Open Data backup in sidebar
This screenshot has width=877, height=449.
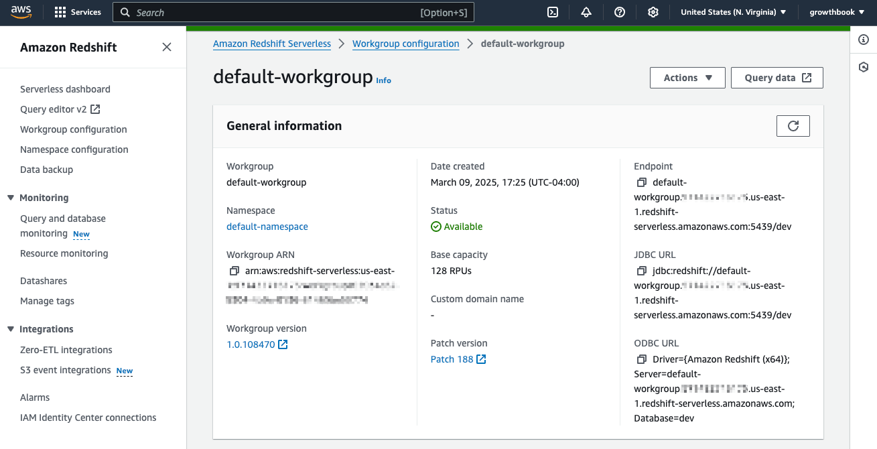click(x=47, y=170)
